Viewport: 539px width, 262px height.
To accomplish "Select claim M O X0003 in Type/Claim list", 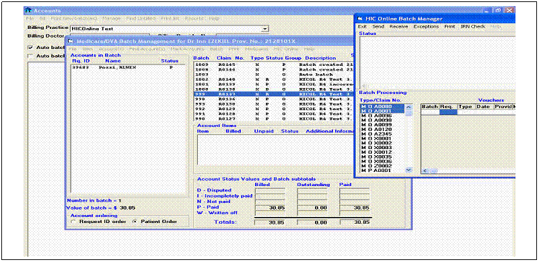I will coord(383,147).
